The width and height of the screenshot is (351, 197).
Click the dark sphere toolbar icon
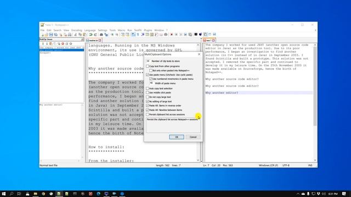point(201,34)
